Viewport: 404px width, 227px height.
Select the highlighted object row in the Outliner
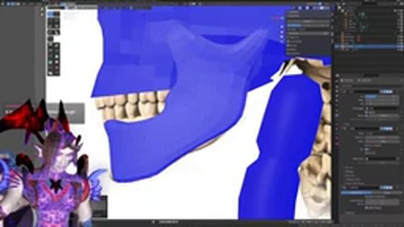pos(369,46)
